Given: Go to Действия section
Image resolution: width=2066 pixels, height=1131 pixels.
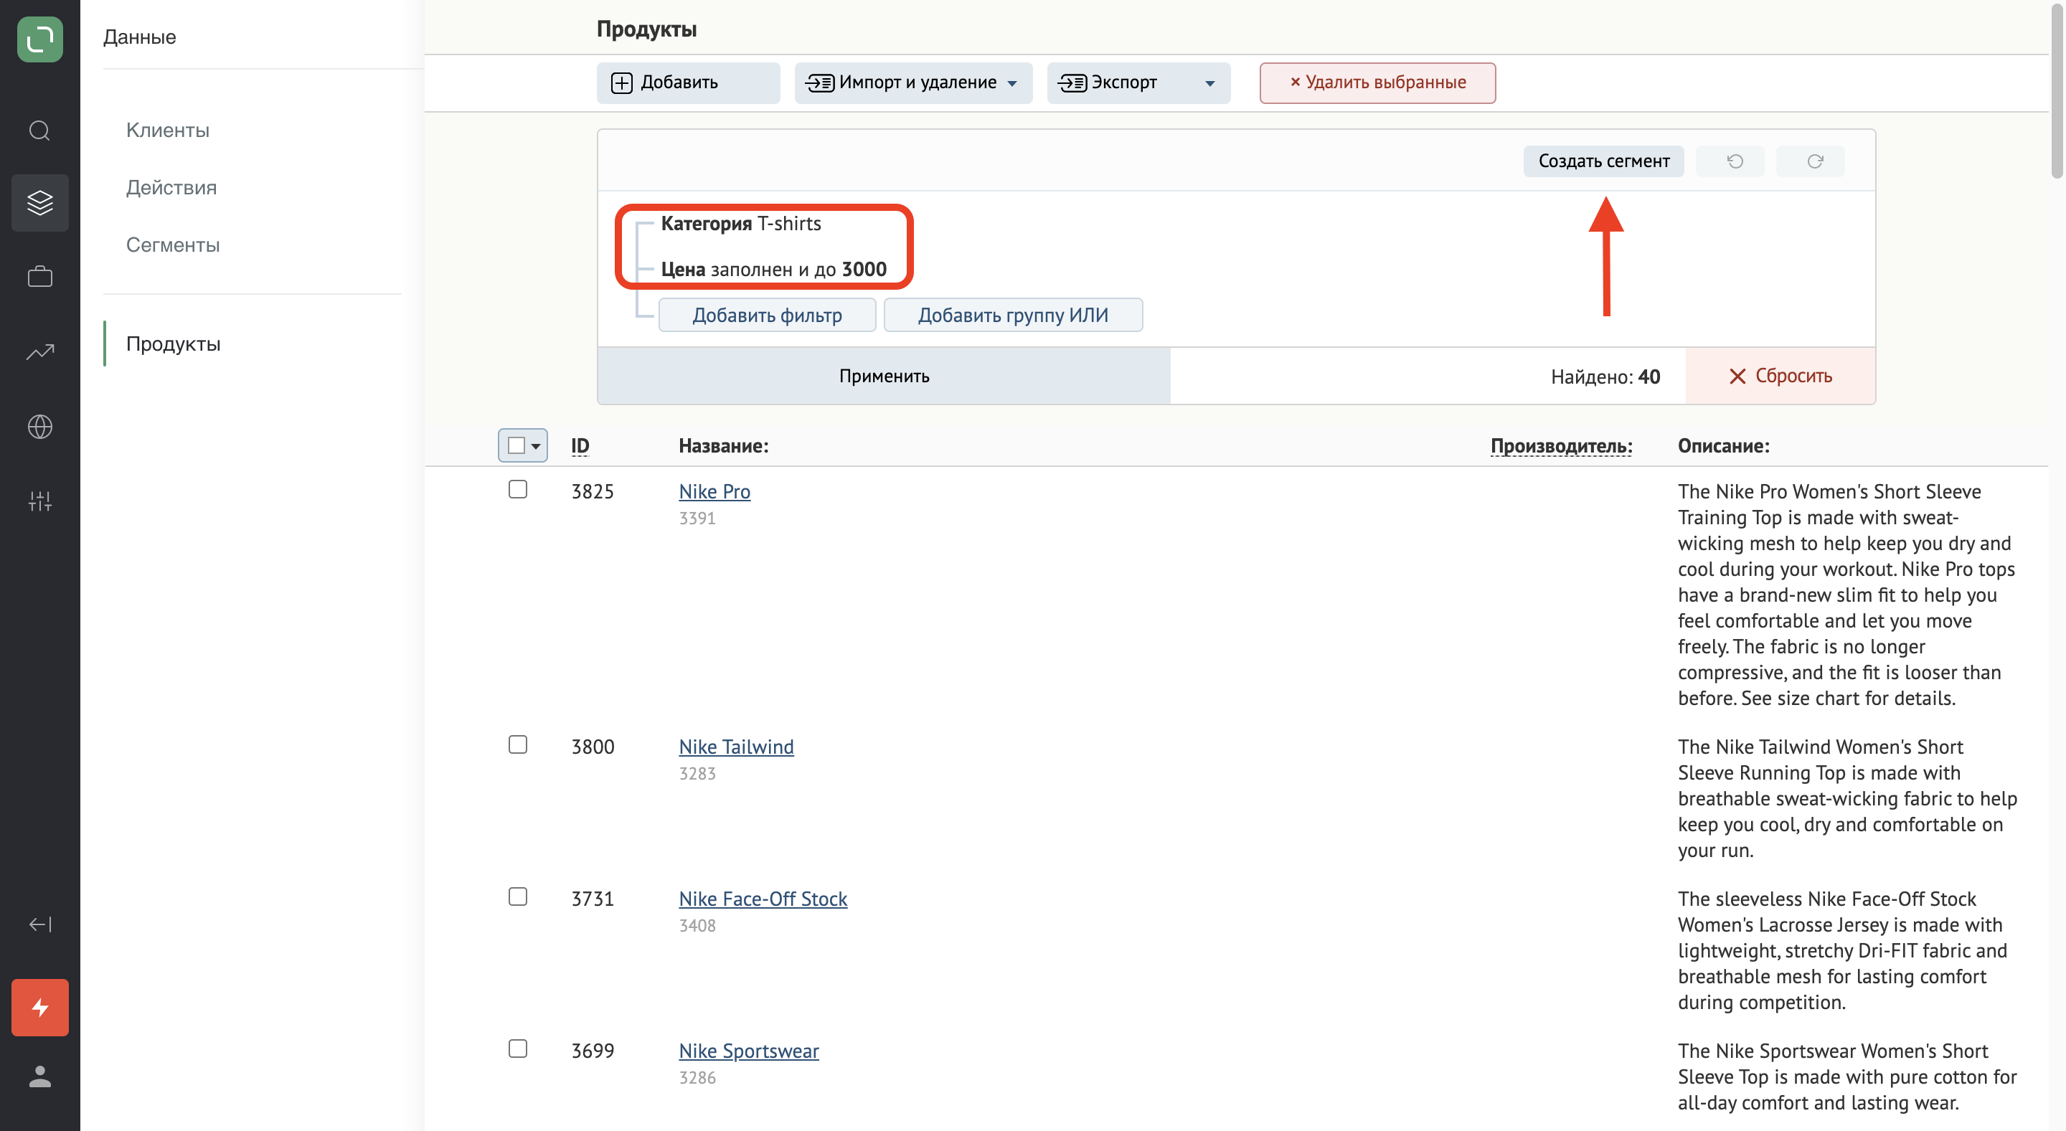Looking at the screenshot, I should 171,188.
